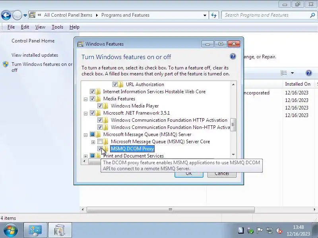
Task: Expand the MSMQ Server Core node
Action: tap(93, 142)
